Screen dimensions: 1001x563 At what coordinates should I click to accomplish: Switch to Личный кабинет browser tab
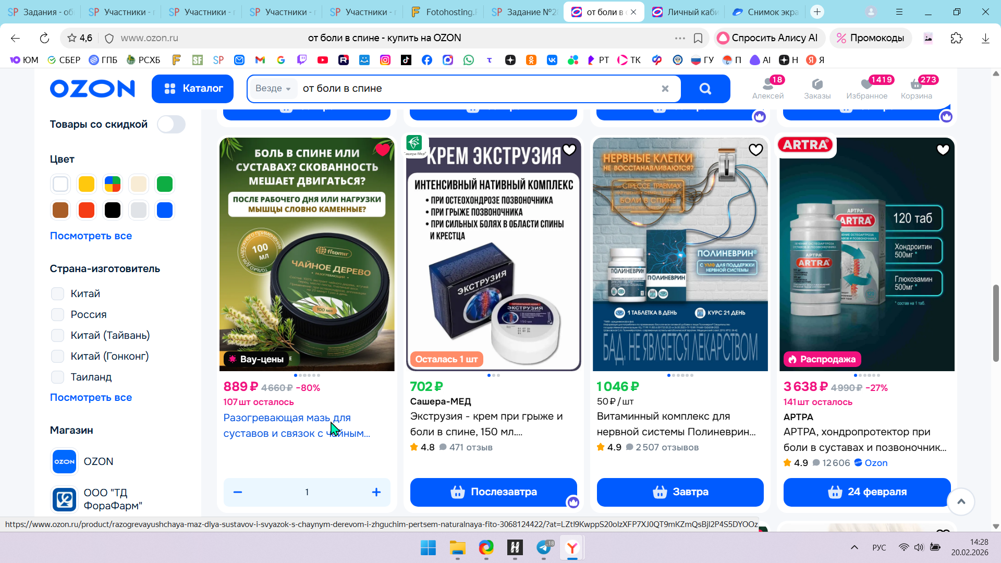686,11
